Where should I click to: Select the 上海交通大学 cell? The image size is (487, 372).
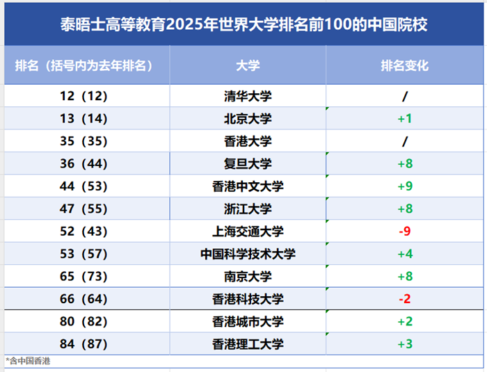pos(248,231)
